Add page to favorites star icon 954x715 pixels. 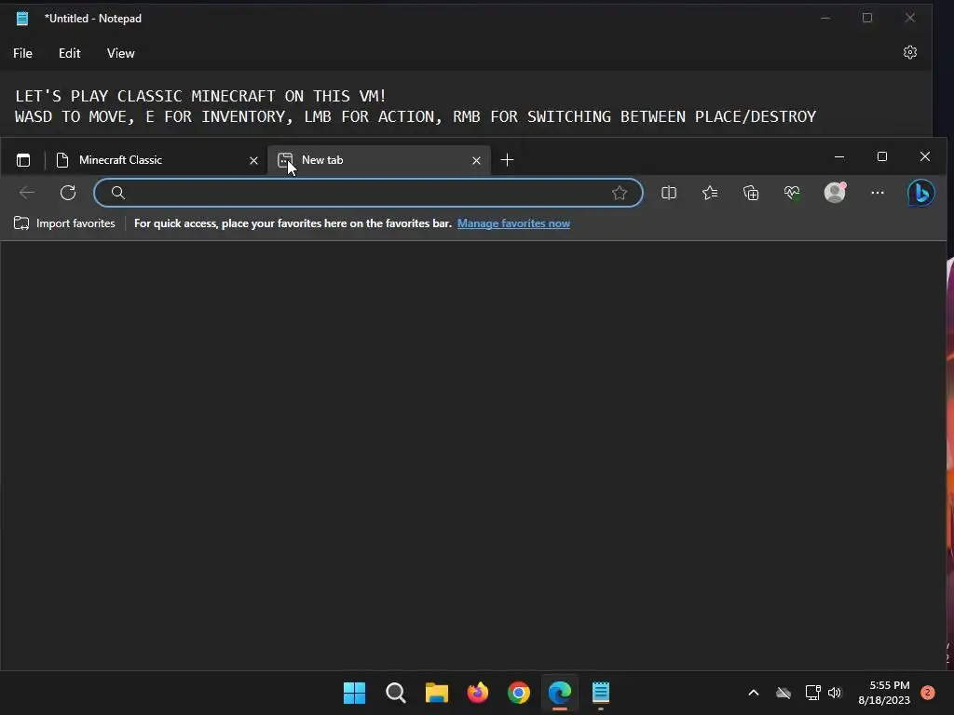620,193
